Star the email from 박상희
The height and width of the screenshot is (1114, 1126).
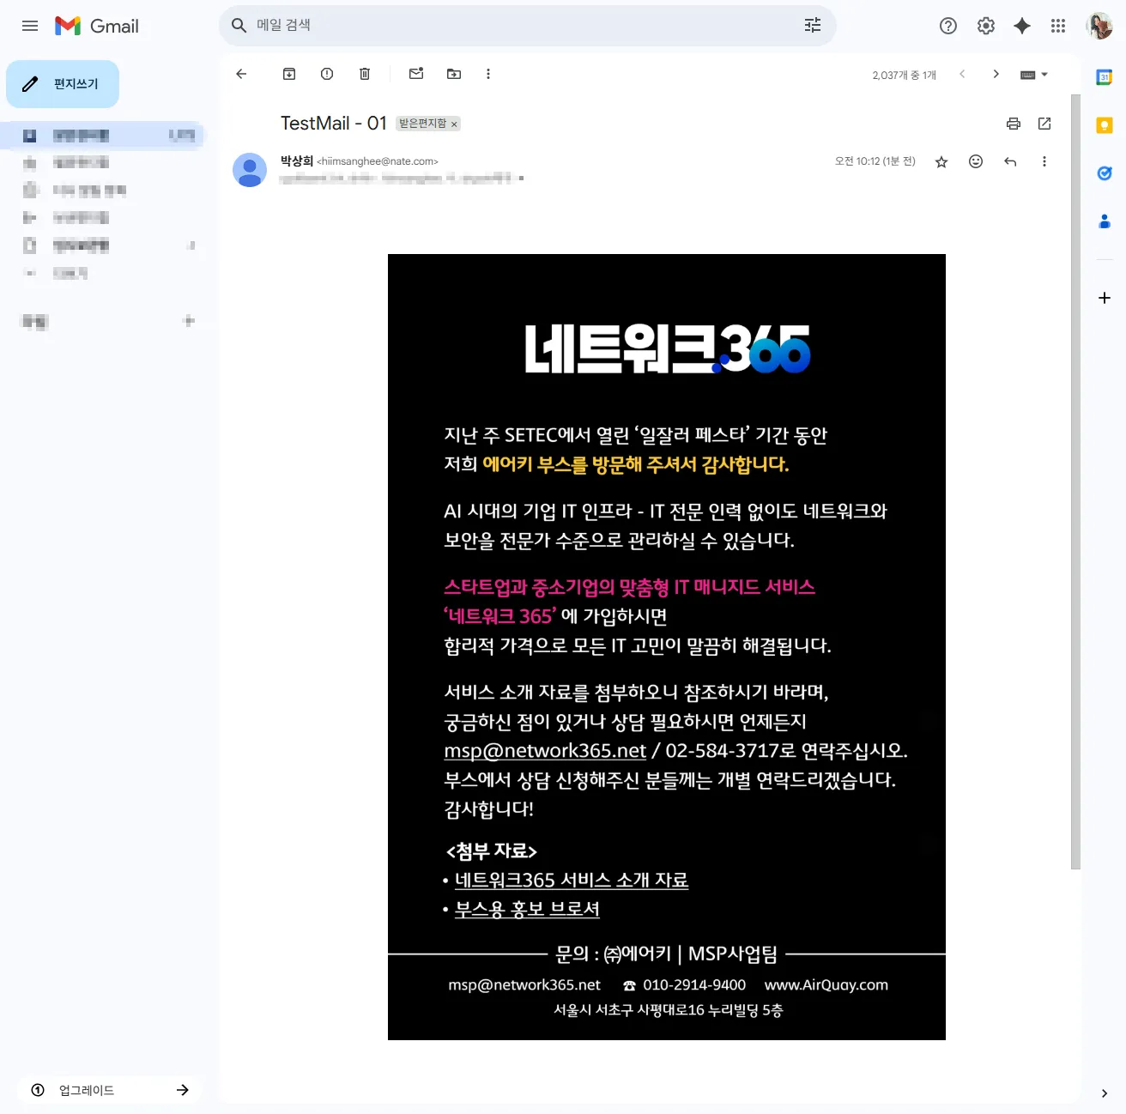click(941, 161)
